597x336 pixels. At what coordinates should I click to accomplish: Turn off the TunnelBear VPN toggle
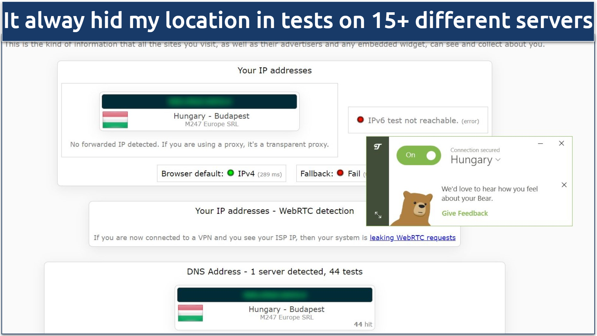click(x=418, y=155)
